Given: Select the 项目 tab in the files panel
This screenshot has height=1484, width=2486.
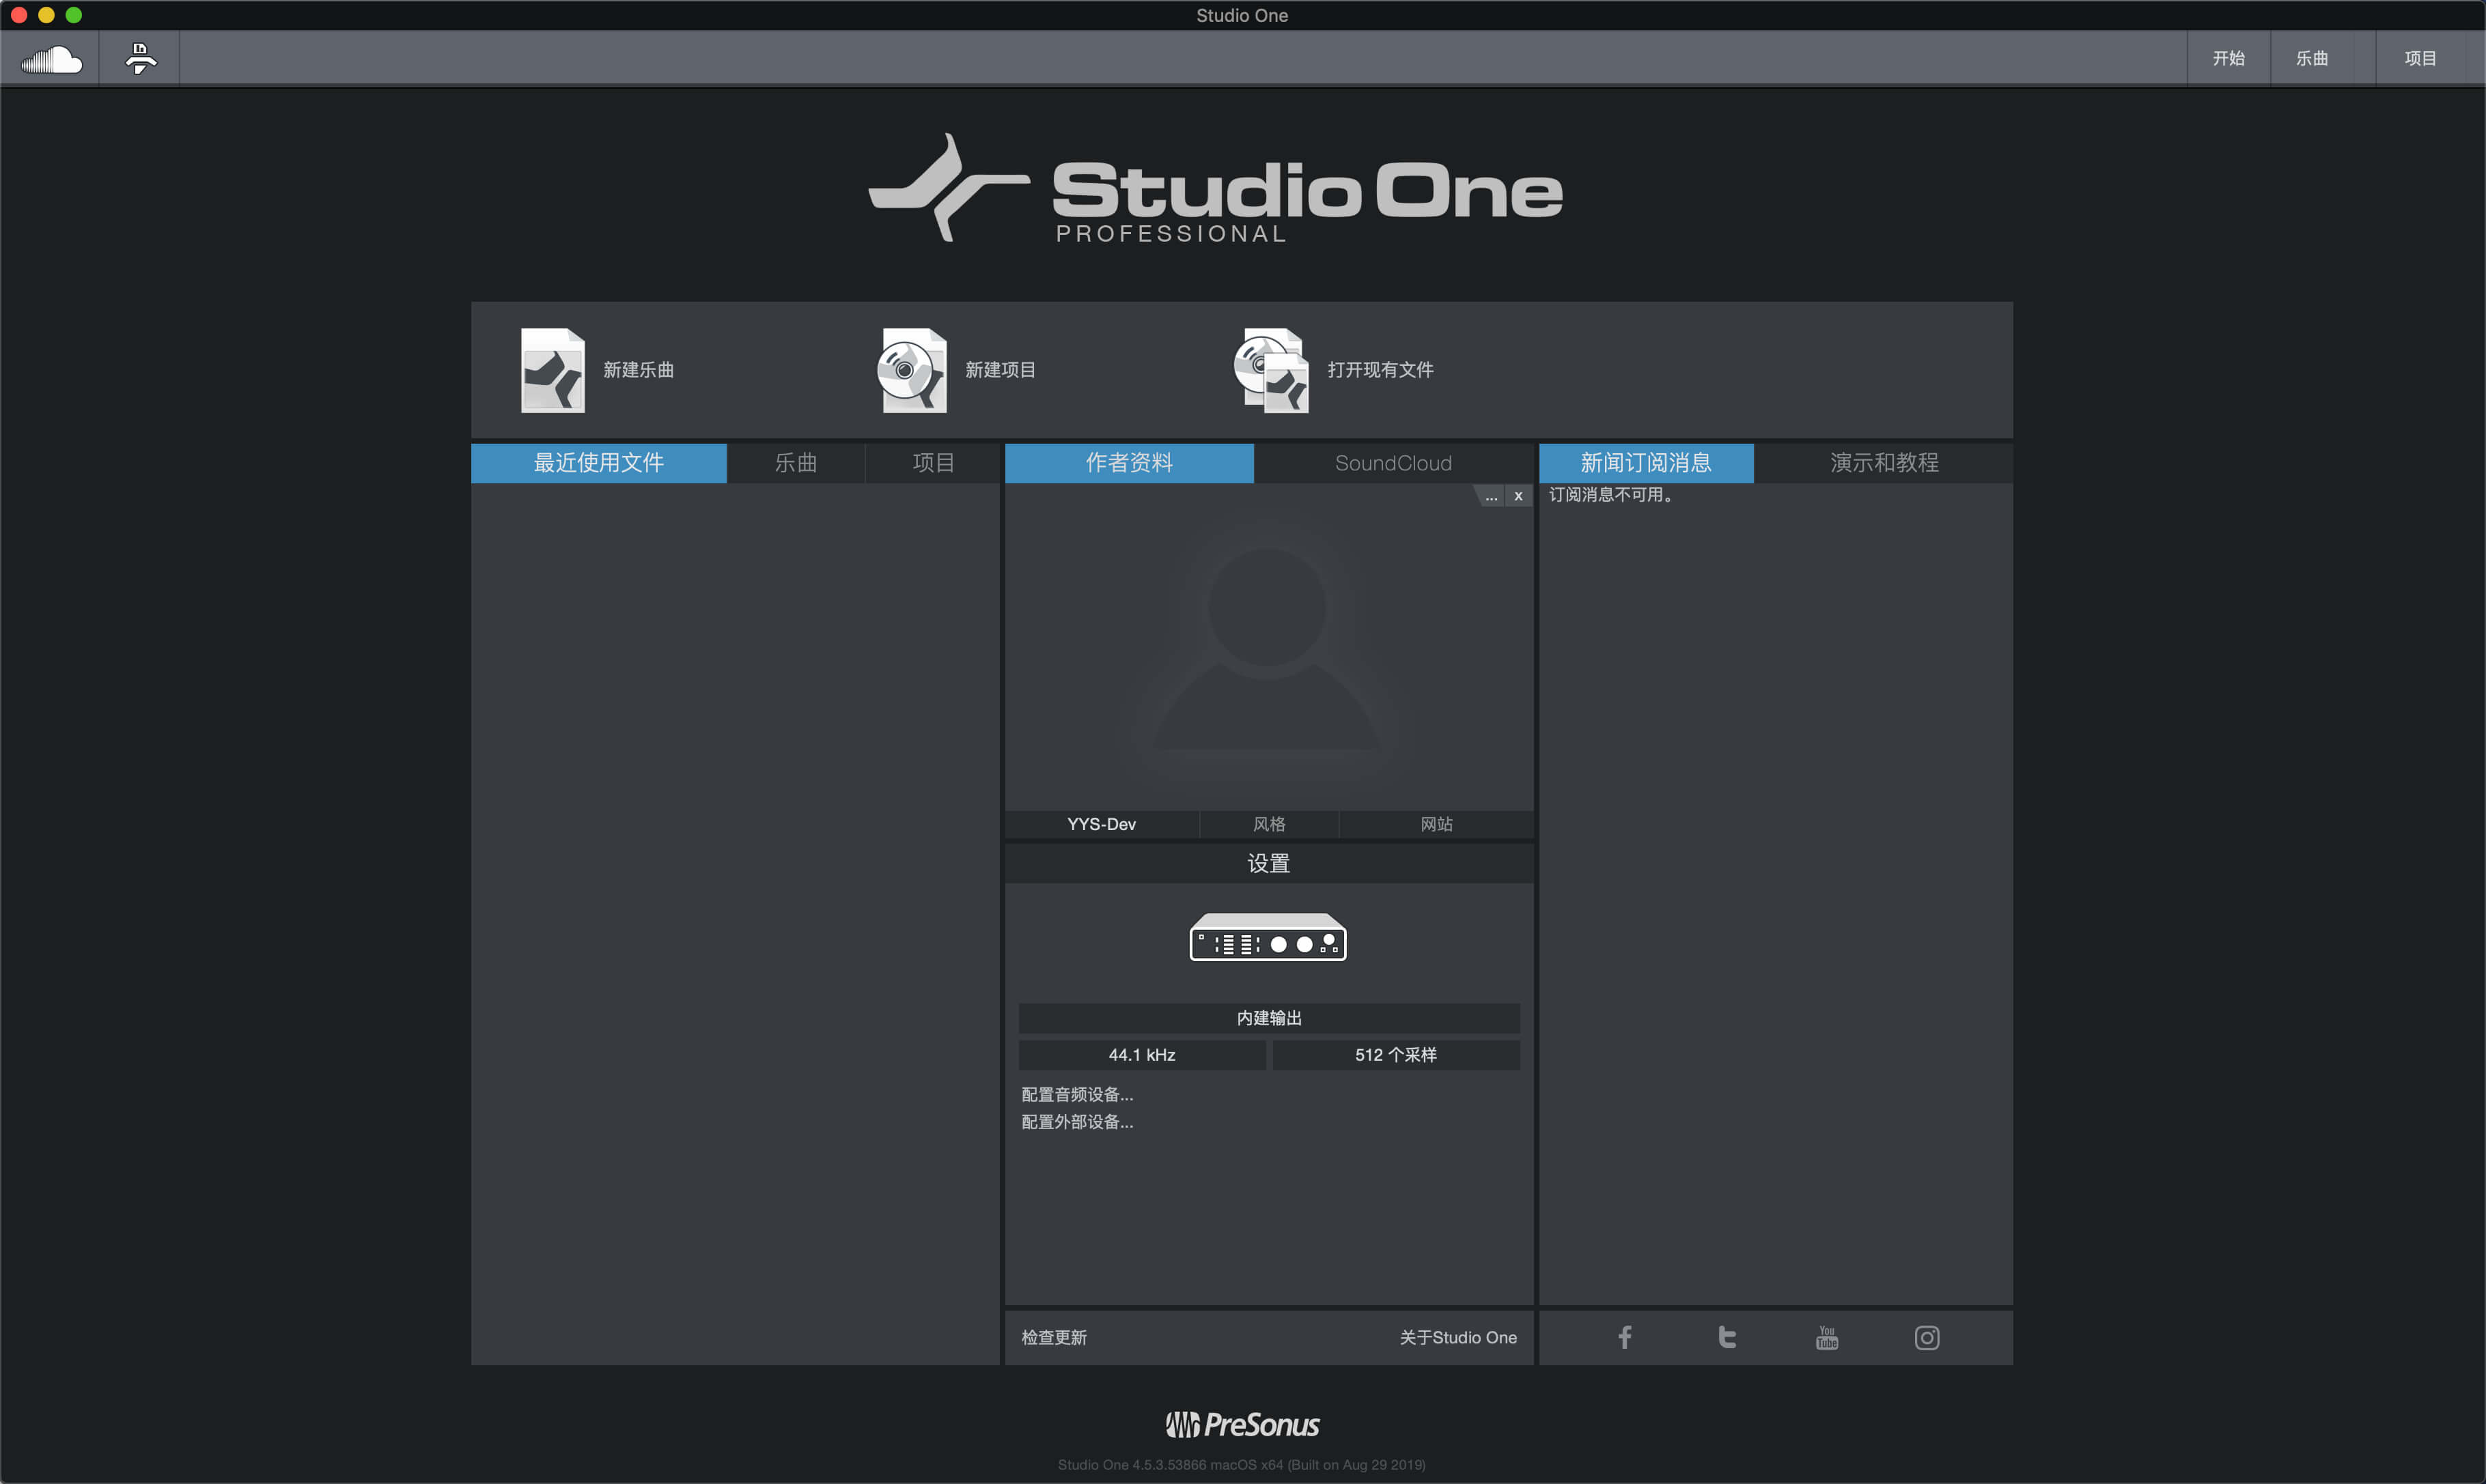Looking at the screenshot, I should tap(932, 463).
